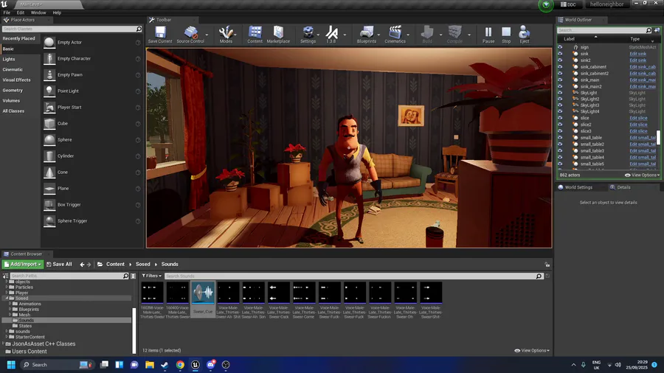Viewport: 664px width, 373px height.
Task: Click the Content breadcrumb
Action: [115, 265]
